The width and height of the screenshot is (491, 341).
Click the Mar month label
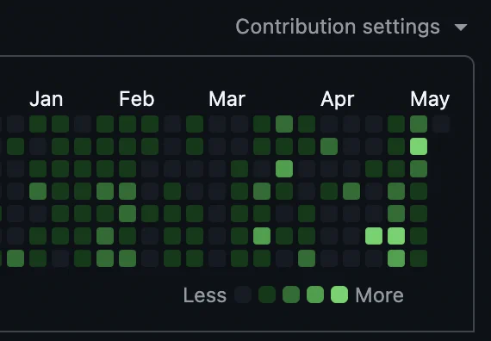point(227,99)
